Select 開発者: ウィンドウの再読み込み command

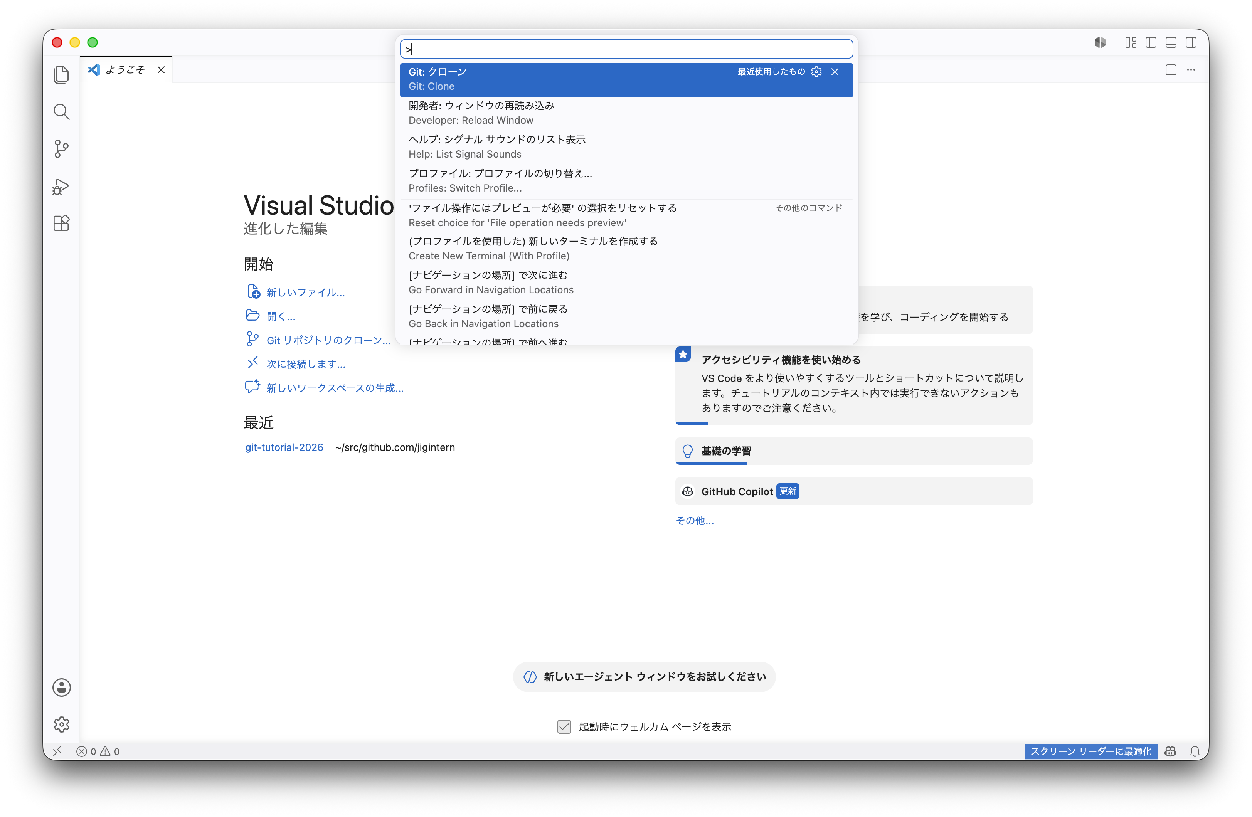coord(626,113)
